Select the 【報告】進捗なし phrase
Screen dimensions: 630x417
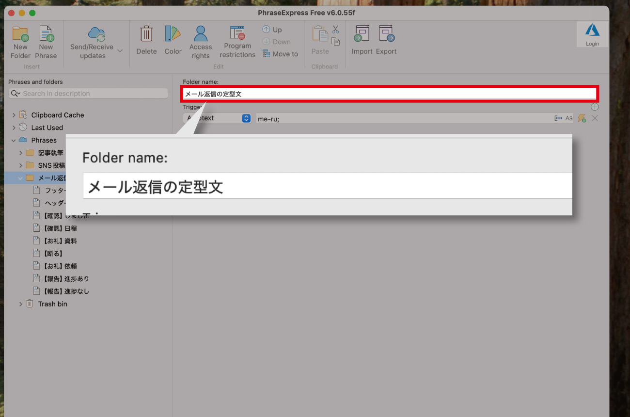click(66, 291)
